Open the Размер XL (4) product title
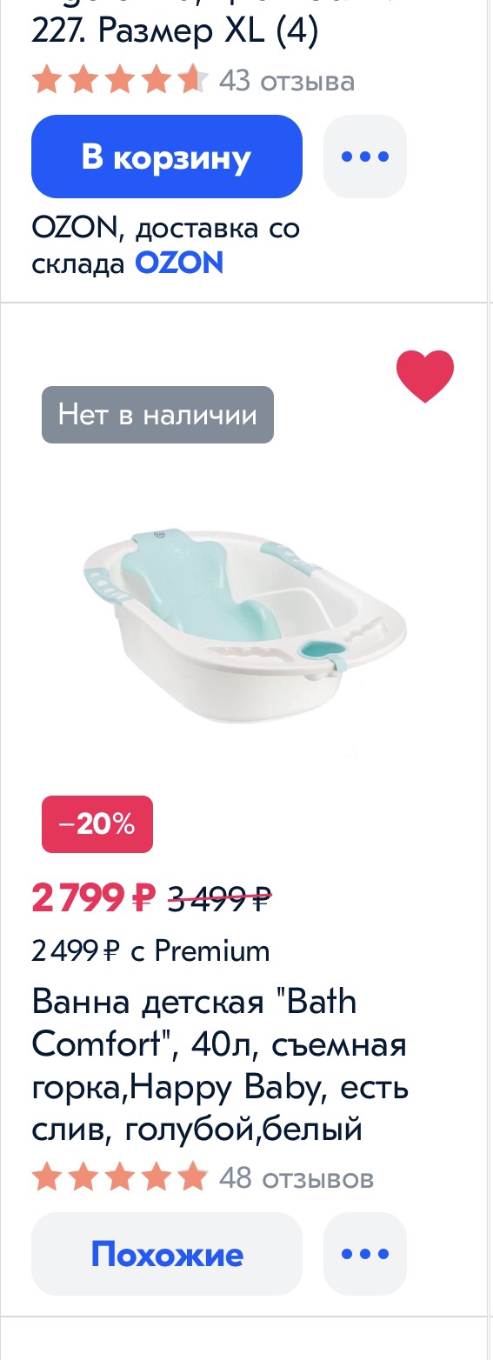This screenshot has width=493, height=1360. (175, 31)
